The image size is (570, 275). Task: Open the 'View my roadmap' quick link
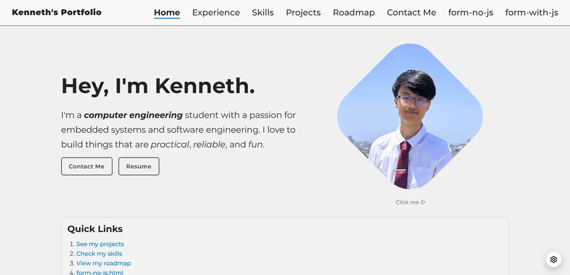(103, 263)
